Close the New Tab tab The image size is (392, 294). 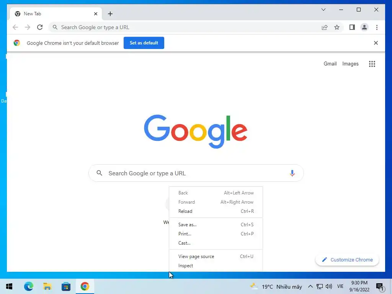[x=95, y=14]
